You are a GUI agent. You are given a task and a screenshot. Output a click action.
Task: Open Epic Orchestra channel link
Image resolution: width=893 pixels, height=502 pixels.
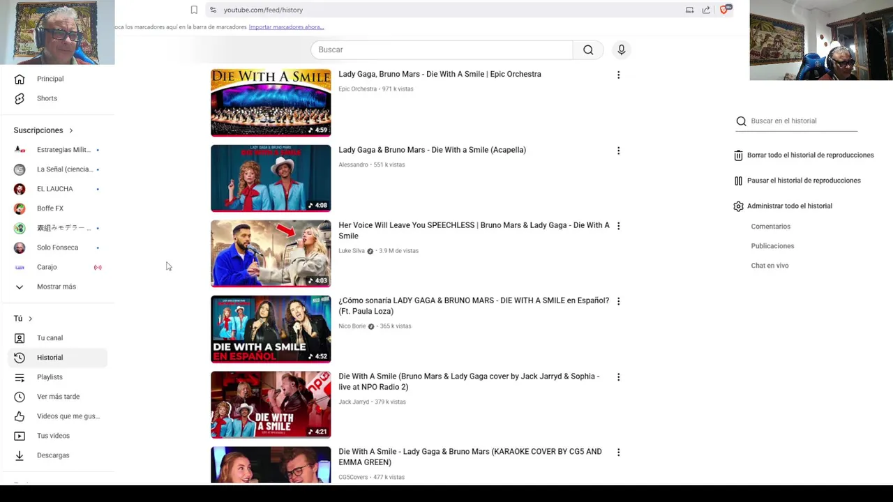[x=357, y=89]
